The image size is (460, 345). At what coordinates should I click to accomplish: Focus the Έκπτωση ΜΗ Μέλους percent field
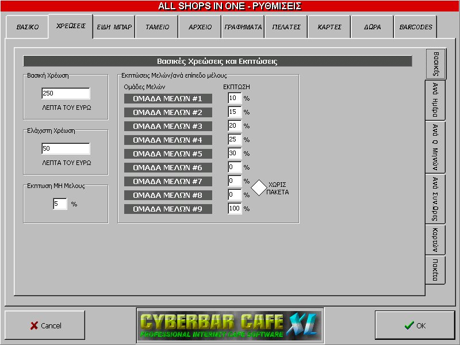(60, 204)
